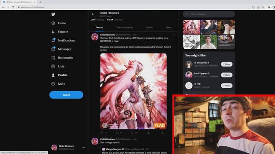This screenshot has width=275, height=154.
Task: Like the Boichi WEBTOON tweet
Action: coord(132,133)
